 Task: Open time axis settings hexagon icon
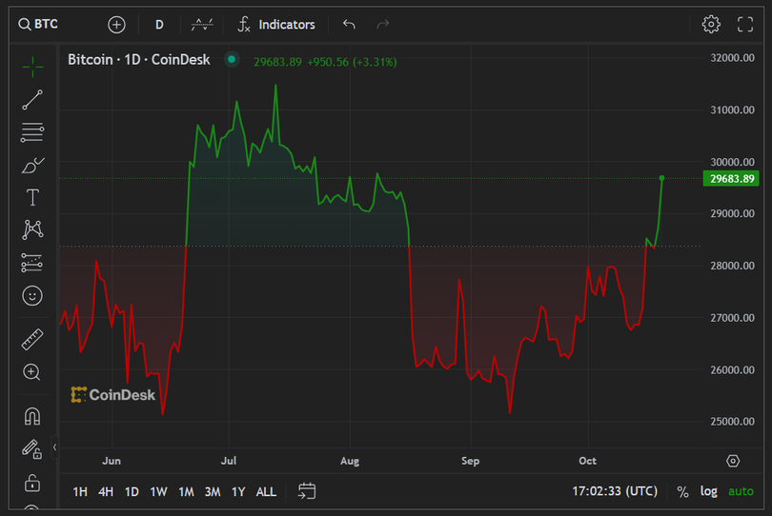(x=733, y=461)
